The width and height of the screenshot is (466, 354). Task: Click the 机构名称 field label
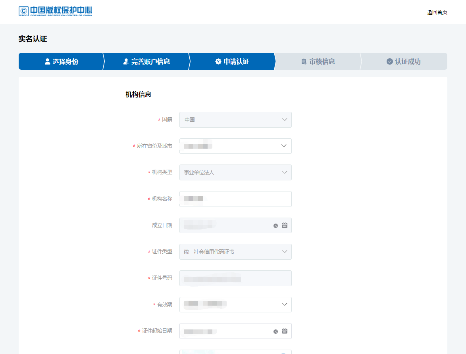pos(162,199)
